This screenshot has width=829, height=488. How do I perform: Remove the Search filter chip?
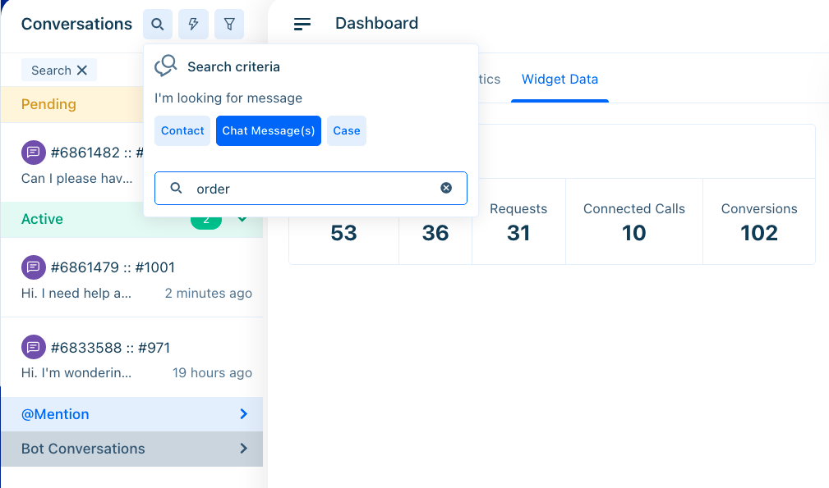82,71
